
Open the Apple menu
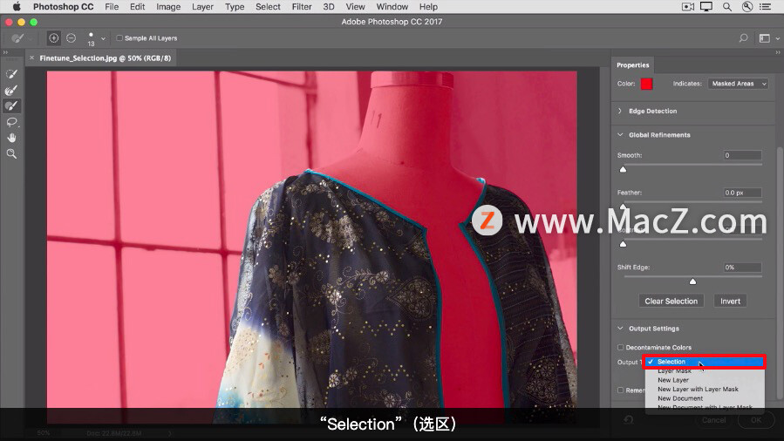point(17,6)
